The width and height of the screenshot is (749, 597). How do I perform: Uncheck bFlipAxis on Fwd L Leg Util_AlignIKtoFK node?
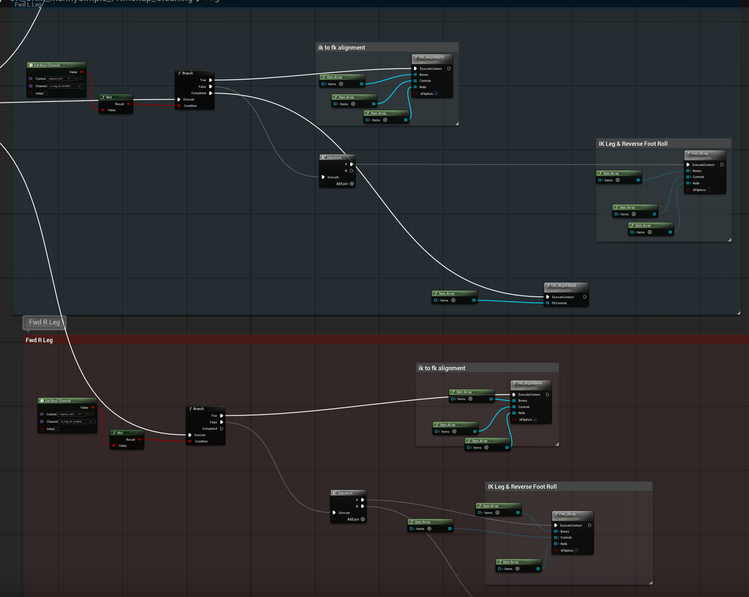[x=436, y=93]
